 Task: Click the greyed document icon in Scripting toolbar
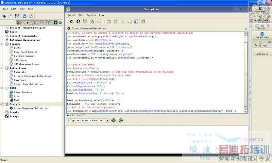tap(99, 22)
